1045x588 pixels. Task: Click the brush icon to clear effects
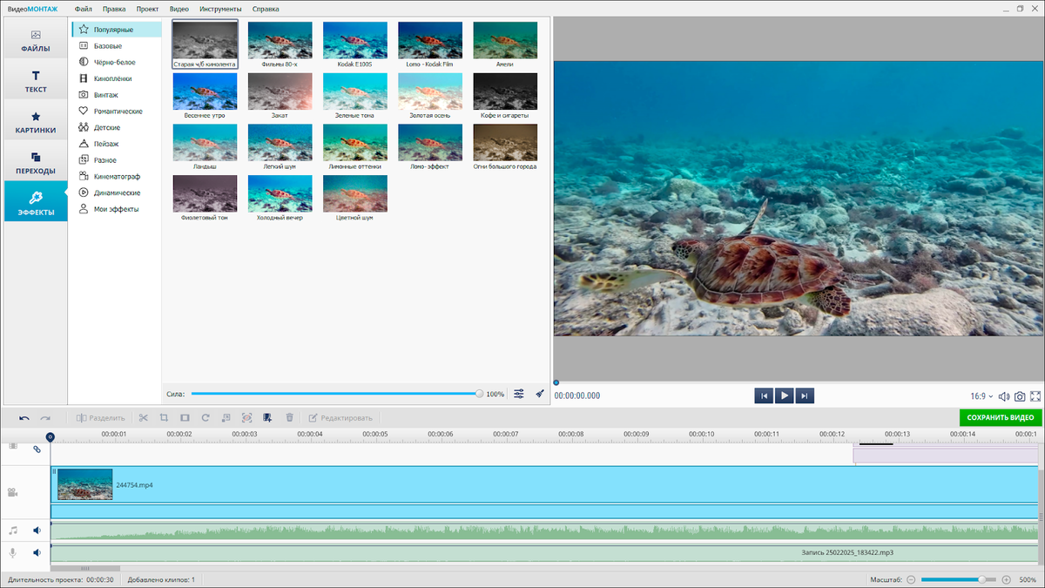coord(540,394)
